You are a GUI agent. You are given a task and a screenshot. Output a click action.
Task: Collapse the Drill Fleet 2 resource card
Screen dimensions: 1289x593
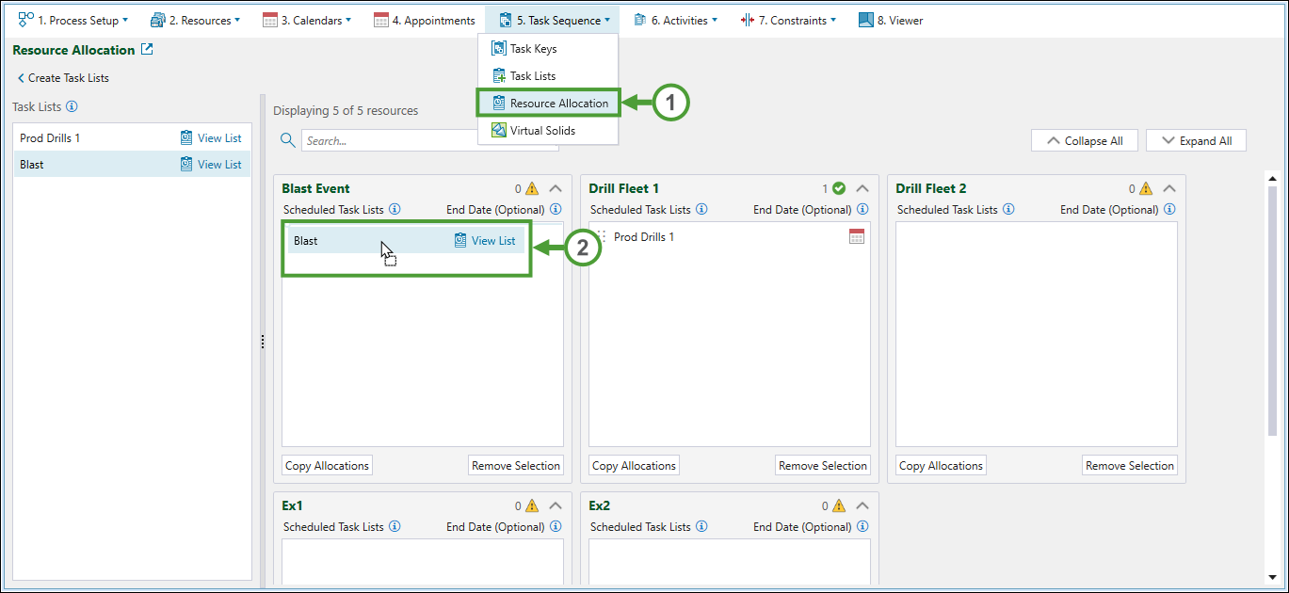click(x=1168, y=188)
